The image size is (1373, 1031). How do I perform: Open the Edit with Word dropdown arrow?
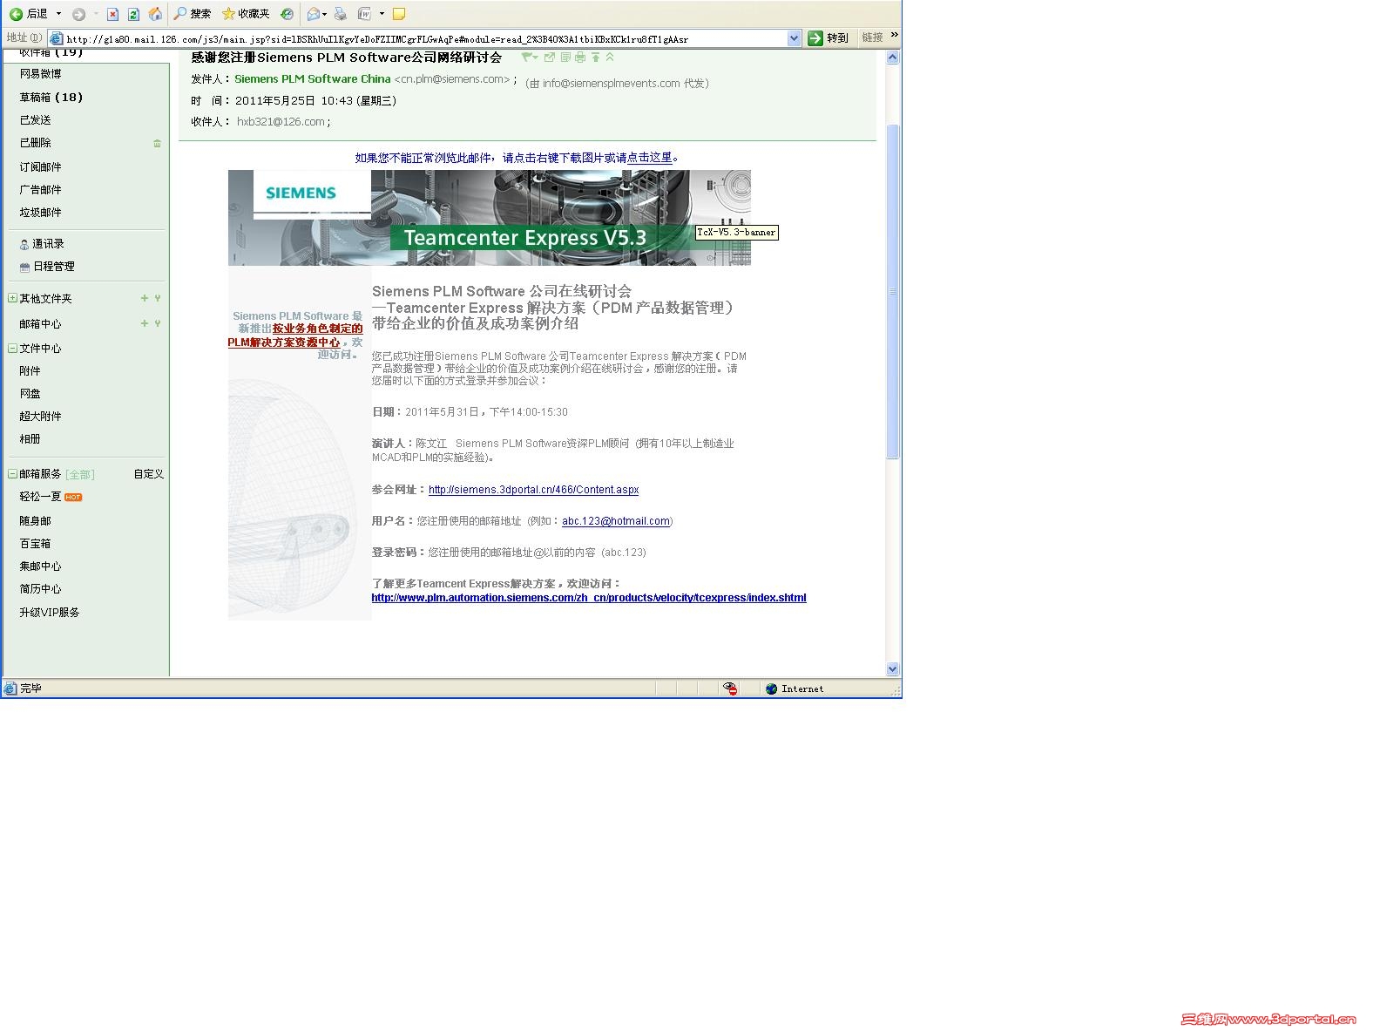click(382, 14)
